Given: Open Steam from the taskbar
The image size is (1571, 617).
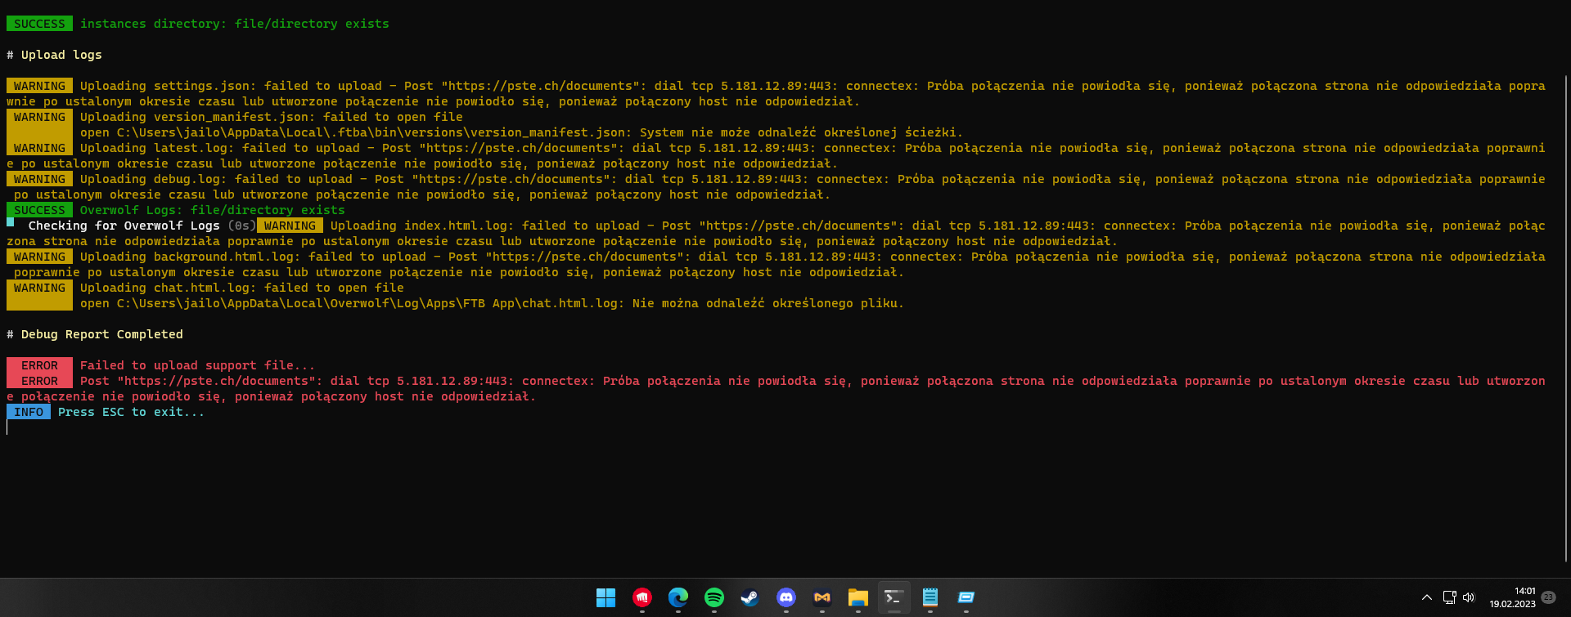Looking at the screenshot, I should 749,597.
